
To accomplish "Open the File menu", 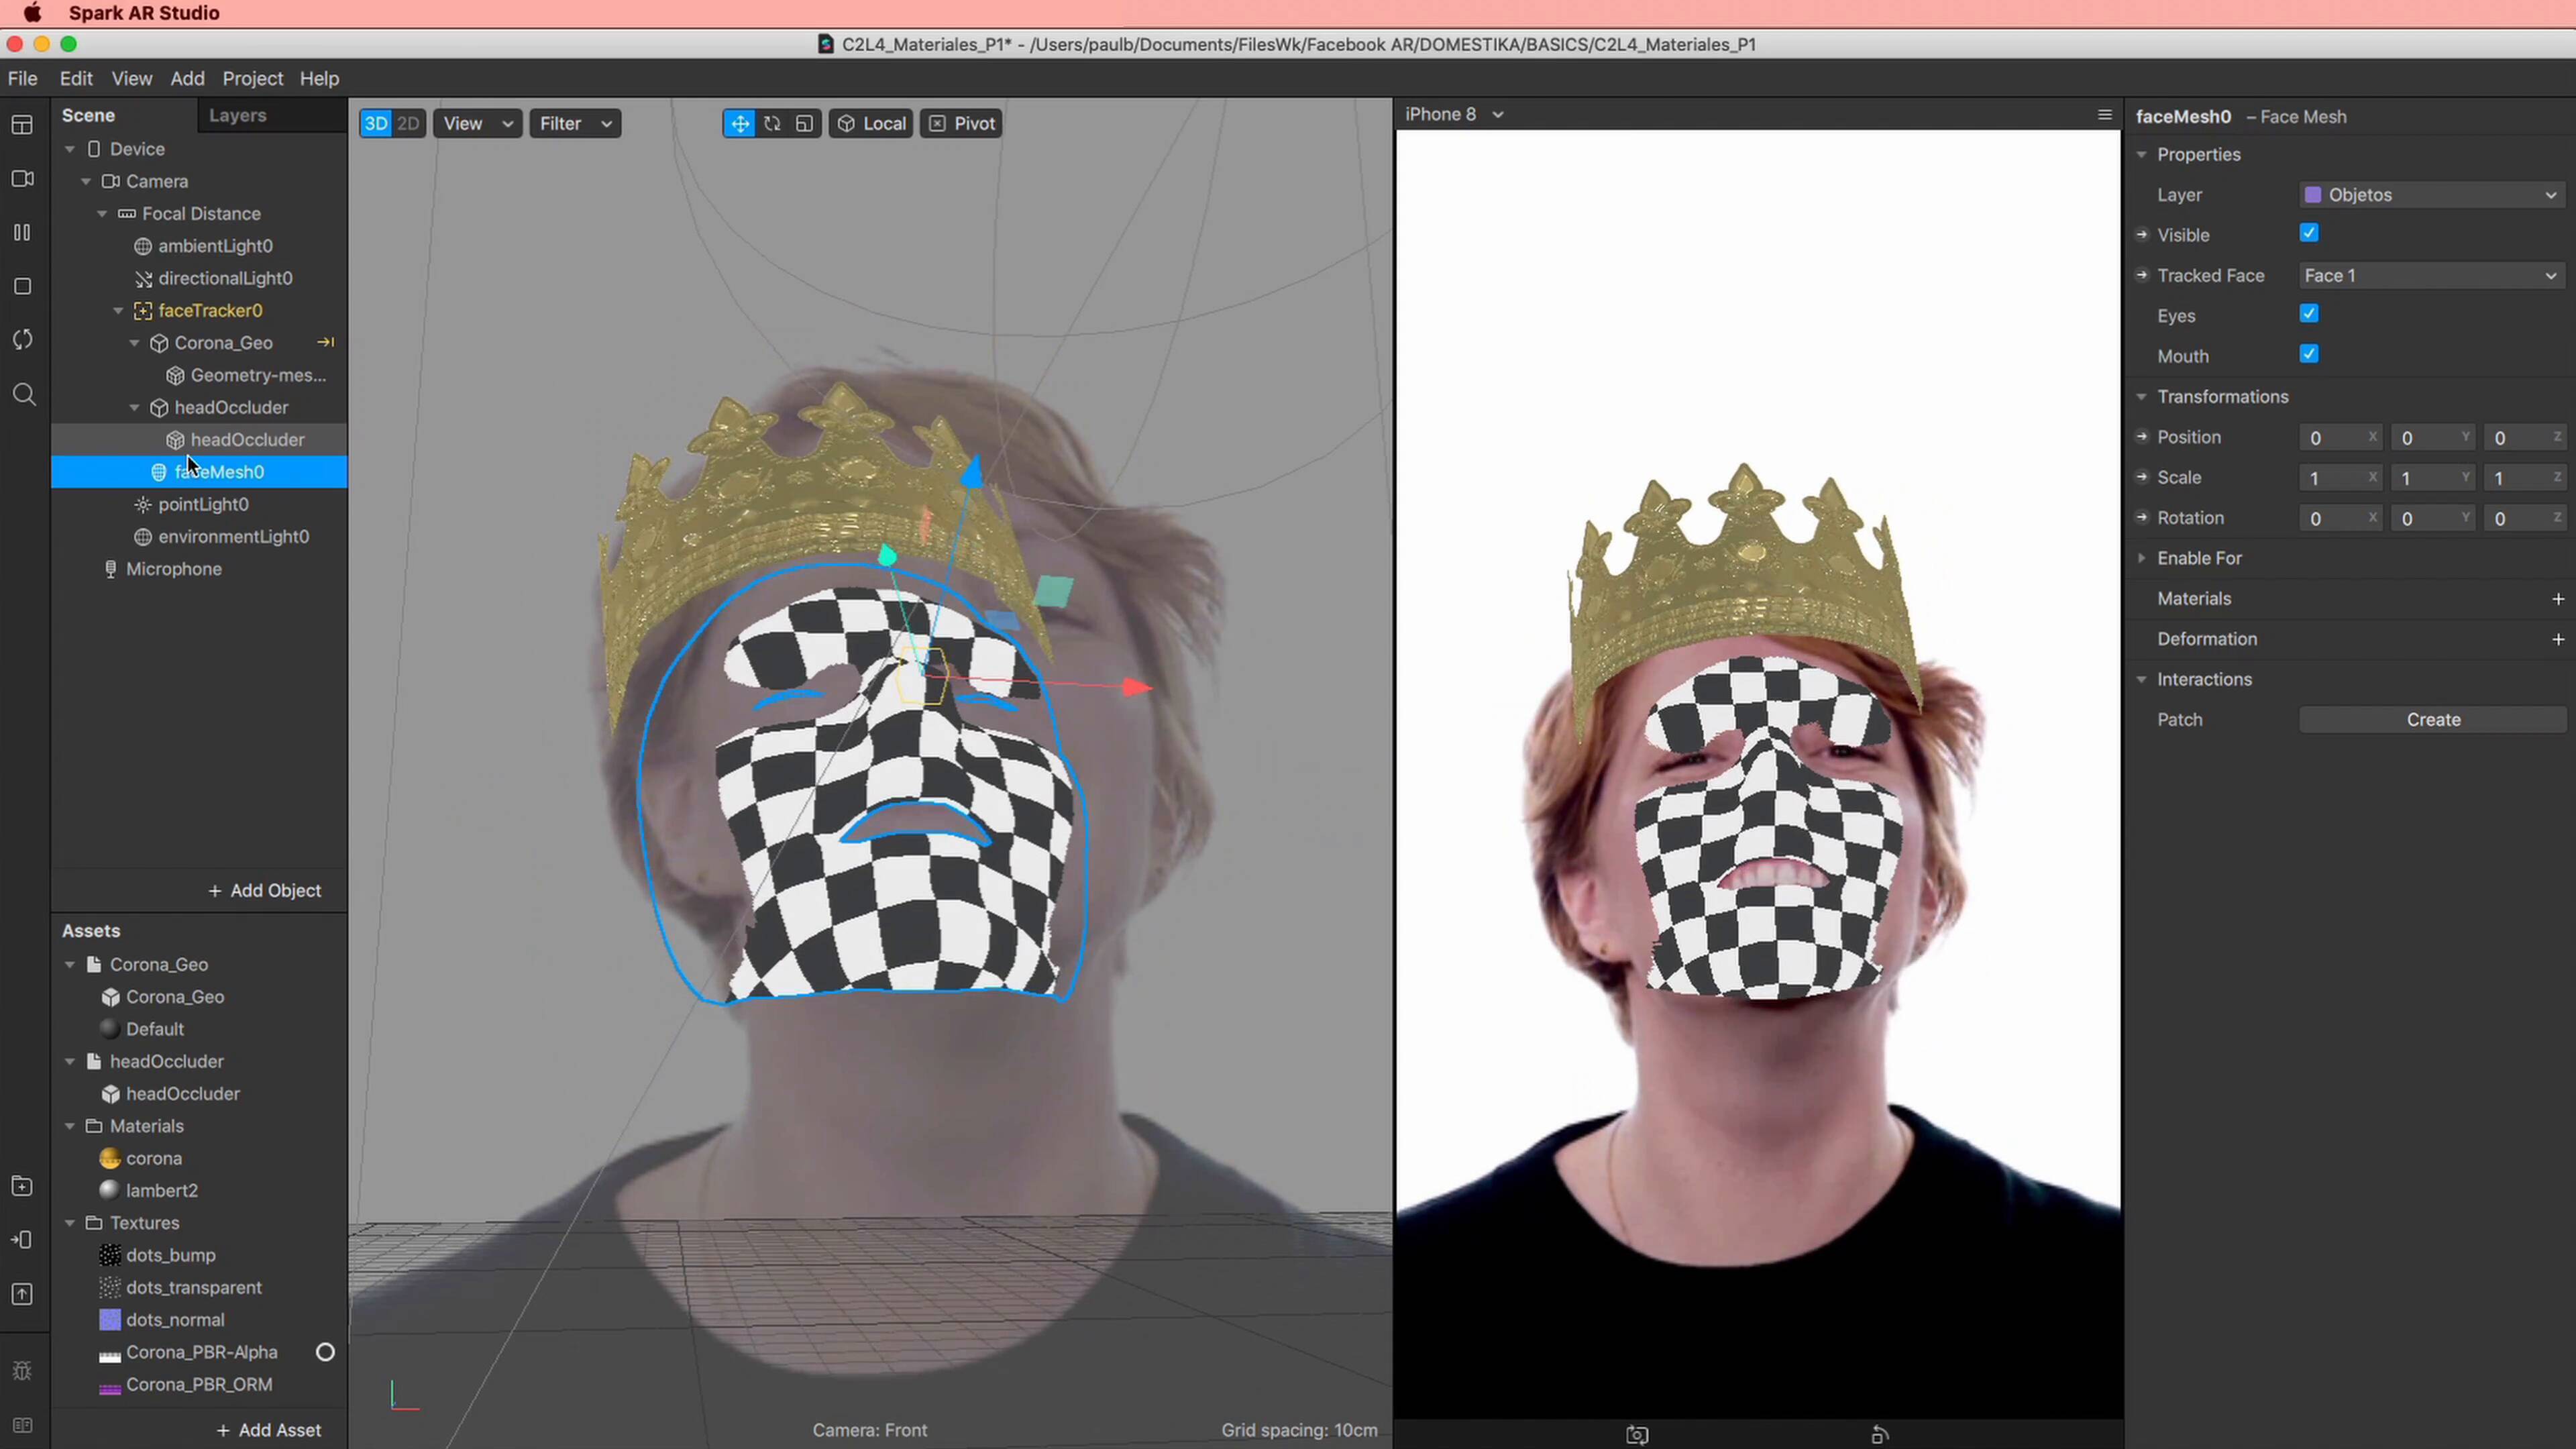I will tap(22, 78).
